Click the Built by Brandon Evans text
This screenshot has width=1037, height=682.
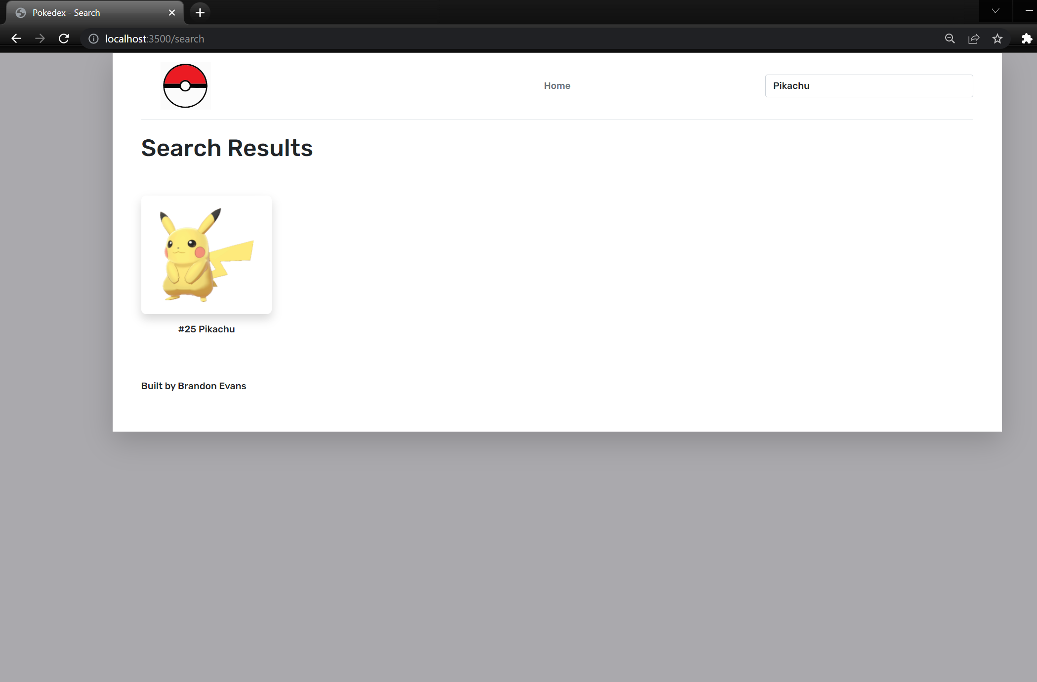[x=193, y=386]
